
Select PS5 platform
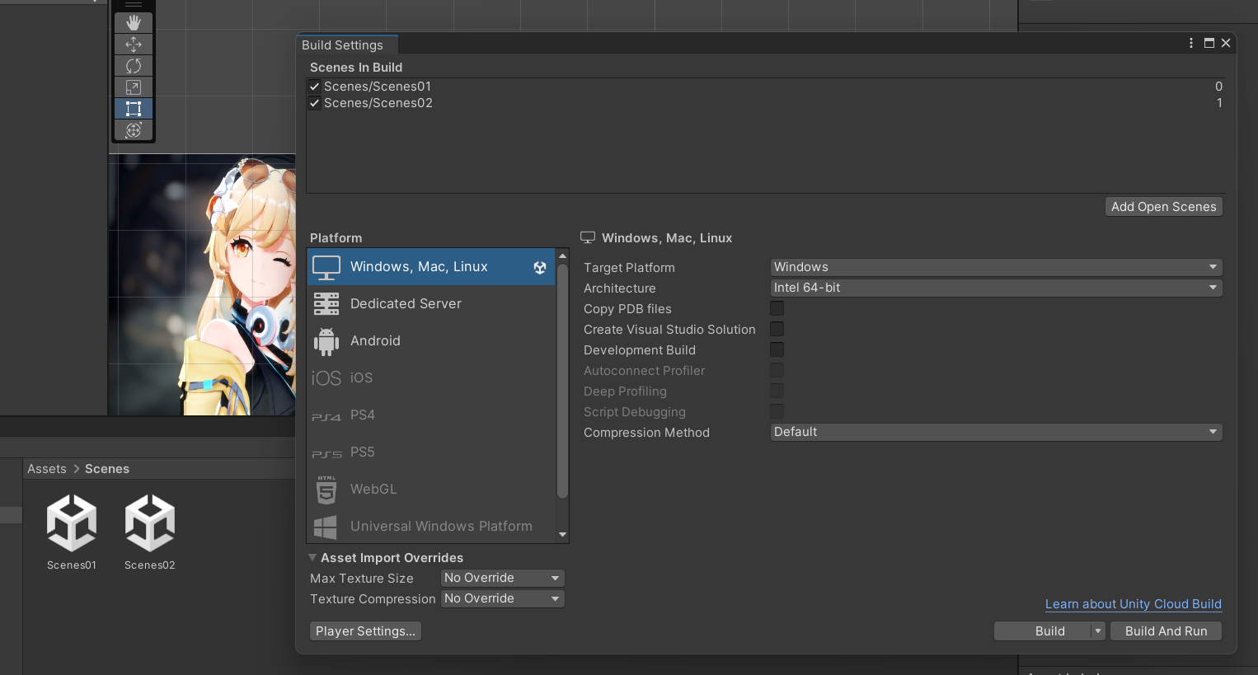point(431,452)
